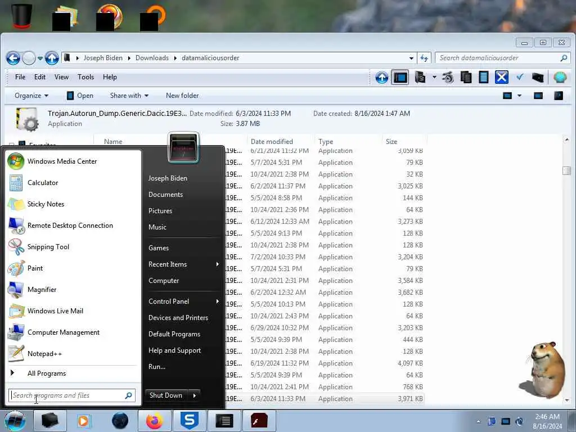Open the File menu
This screenshot has height=432, width=576.
pos(20,77)
